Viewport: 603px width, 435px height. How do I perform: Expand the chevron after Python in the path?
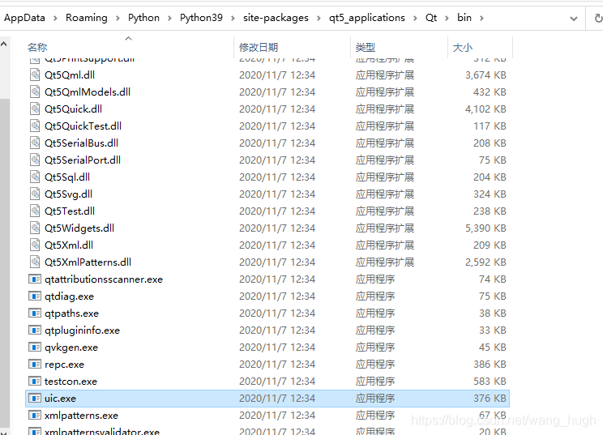click(x=169, y=18)
